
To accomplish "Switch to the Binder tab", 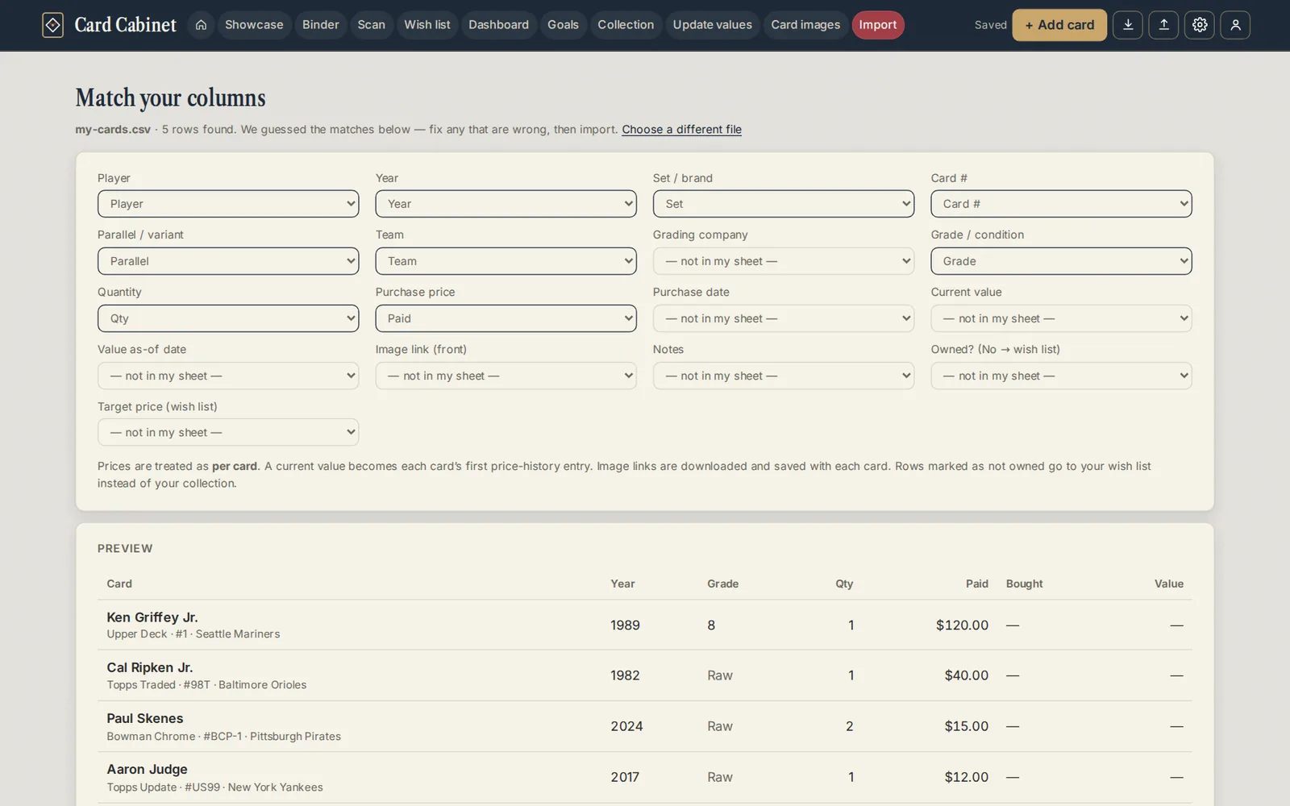I will [x=321, y=25].
